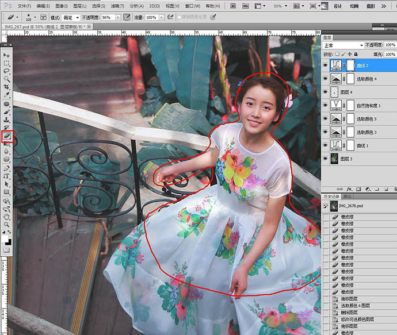
Task: Select the Brush tool
Action: 6,111
